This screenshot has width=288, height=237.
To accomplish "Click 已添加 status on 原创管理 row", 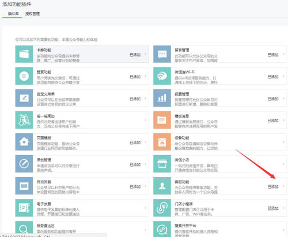I will pyautogui.click(x=135, y=164).
